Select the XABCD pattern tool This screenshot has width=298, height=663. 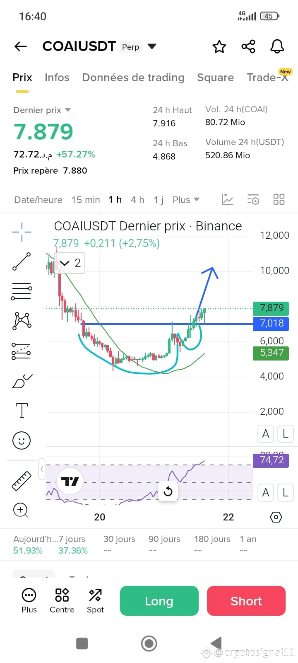point(22,321)
